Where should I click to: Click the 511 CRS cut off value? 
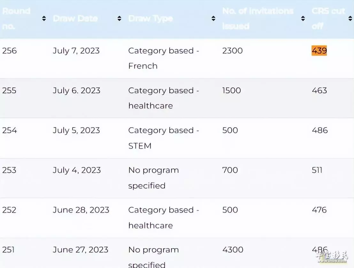click(317, 170)
